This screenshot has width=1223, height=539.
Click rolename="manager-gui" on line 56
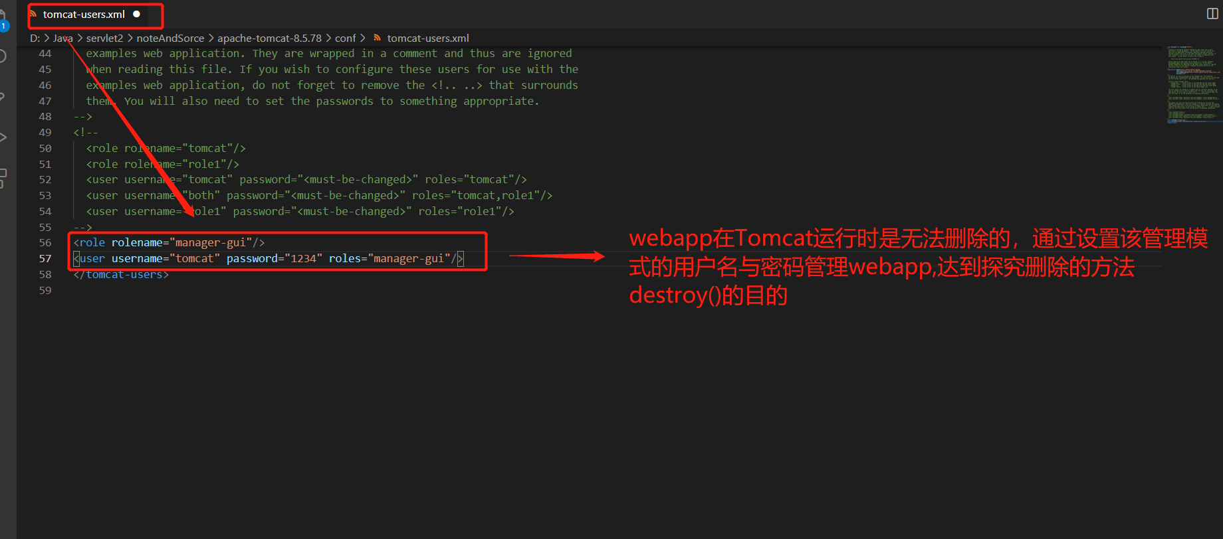[182, 243]
